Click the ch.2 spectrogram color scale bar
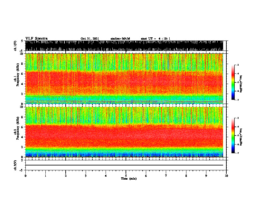The width and height of the screenshot is (255, 197). [233, 136]
